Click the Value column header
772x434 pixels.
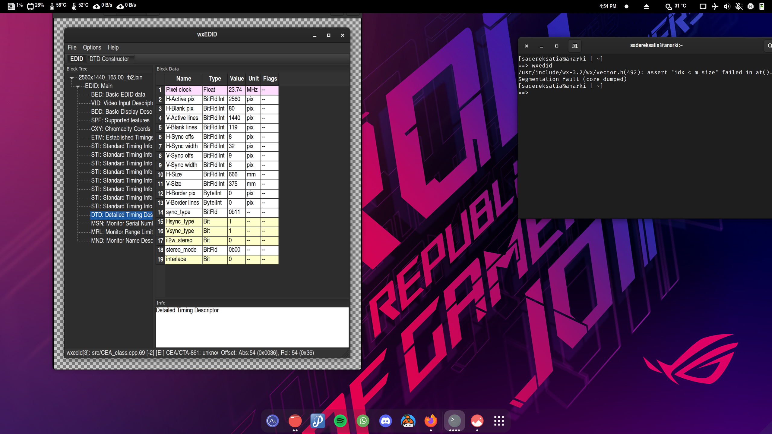tap(236, 79)
